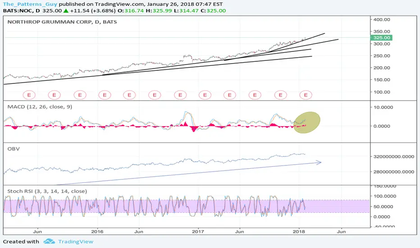The width and height of the screenshot is (420, 248).
Task: Click the 200.00 price axis label
Action: 382,68
